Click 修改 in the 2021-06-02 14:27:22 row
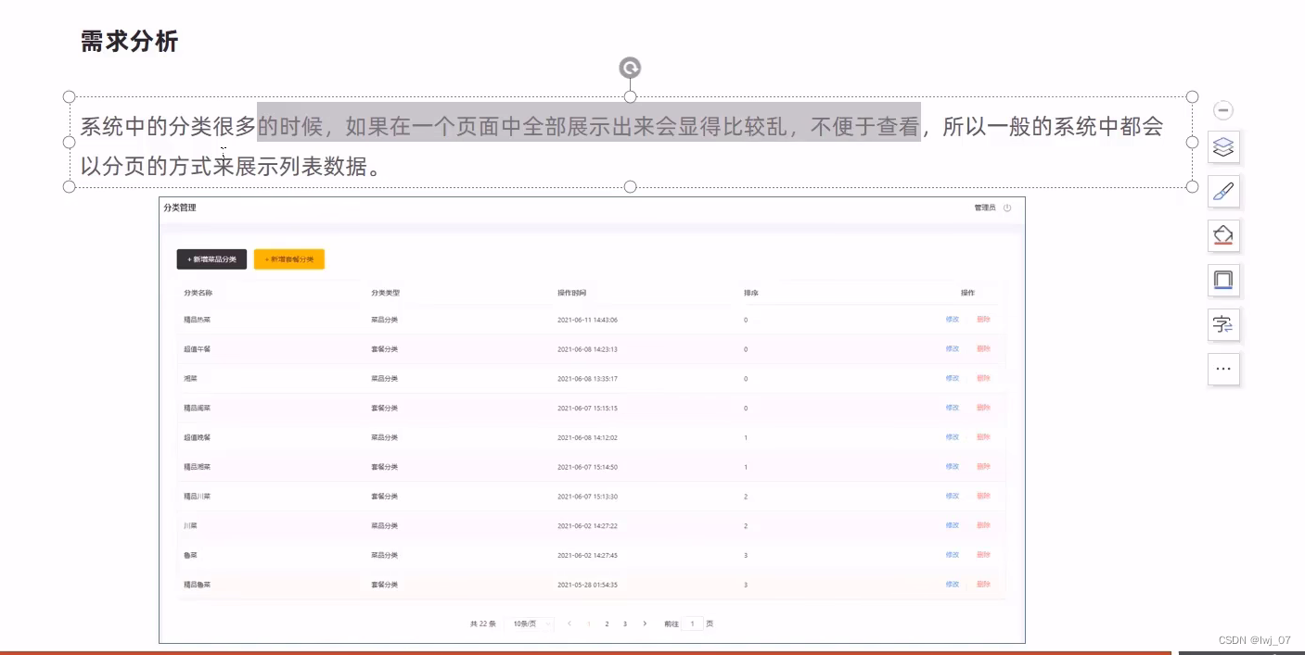Image resolution: width=1305 pixels, height=655 pixels. pyautogui.click(x=953, y=525)
